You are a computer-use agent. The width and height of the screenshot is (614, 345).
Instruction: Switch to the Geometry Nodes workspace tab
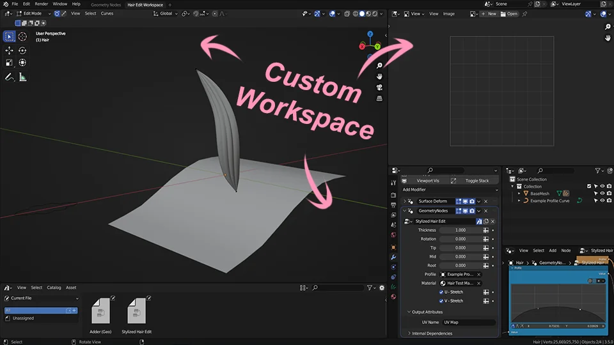106,4
